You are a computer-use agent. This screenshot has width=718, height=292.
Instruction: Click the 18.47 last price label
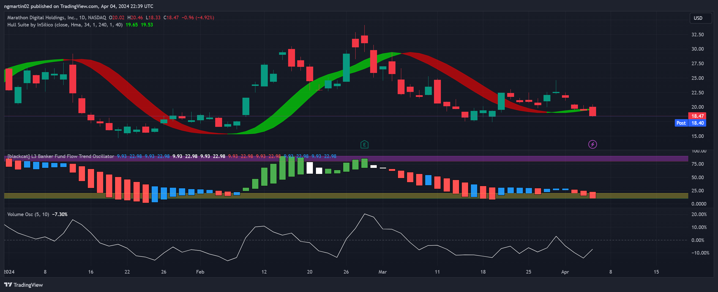(x=697, y=116)
